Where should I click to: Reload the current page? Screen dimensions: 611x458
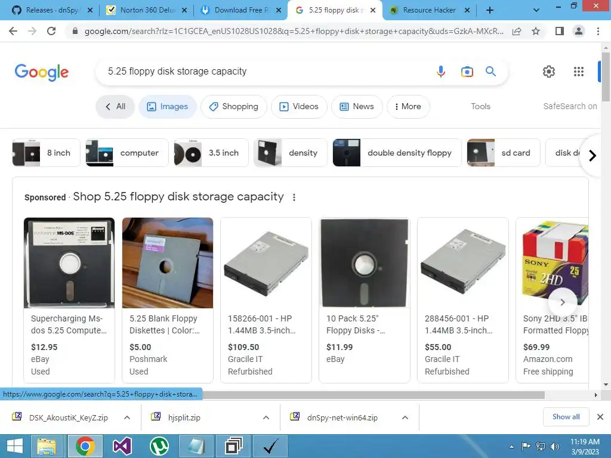[x=51, y=31]
